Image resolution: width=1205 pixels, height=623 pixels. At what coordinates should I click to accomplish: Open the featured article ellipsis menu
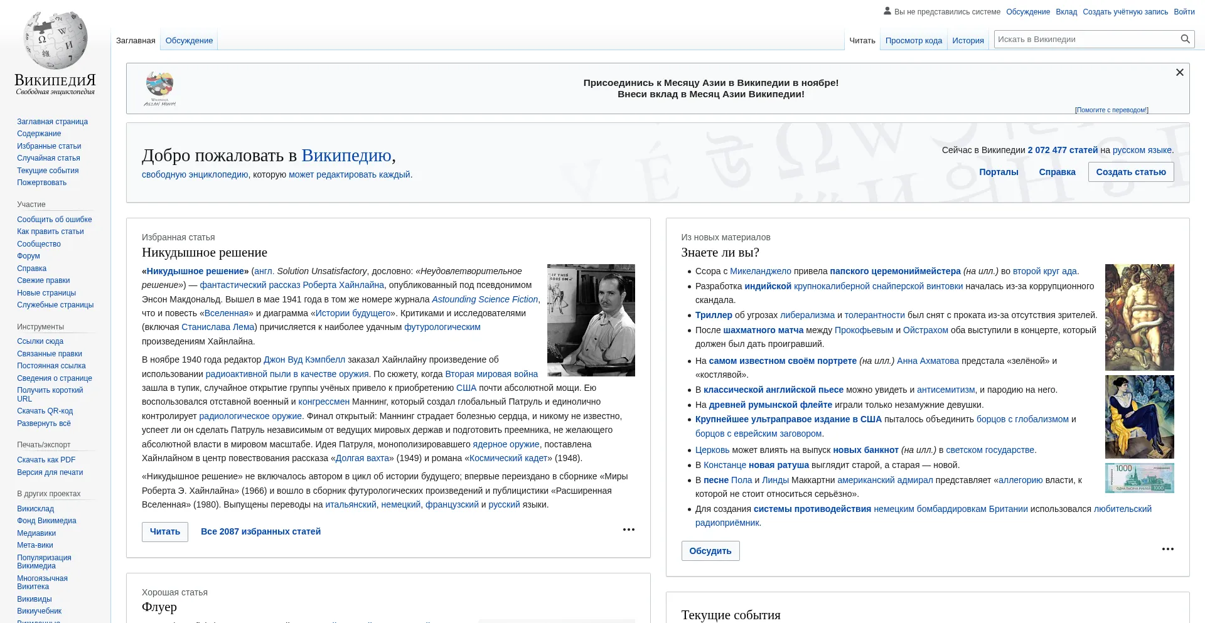(x=628, y=530)
